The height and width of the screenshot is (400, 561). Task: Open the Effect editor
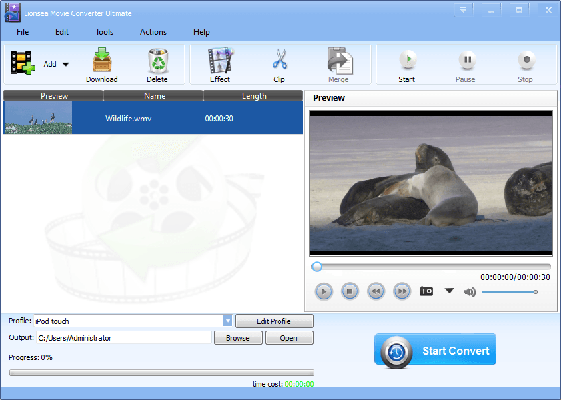219,61
